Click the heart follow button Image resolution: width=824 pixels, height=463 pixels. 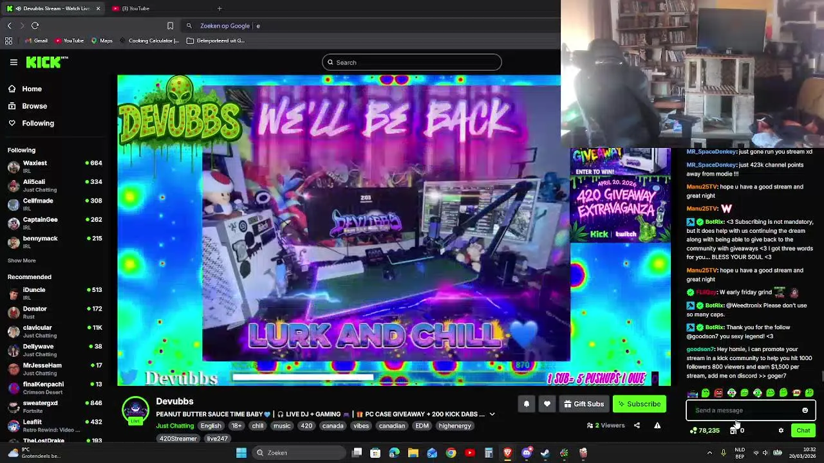coord(547,404)
